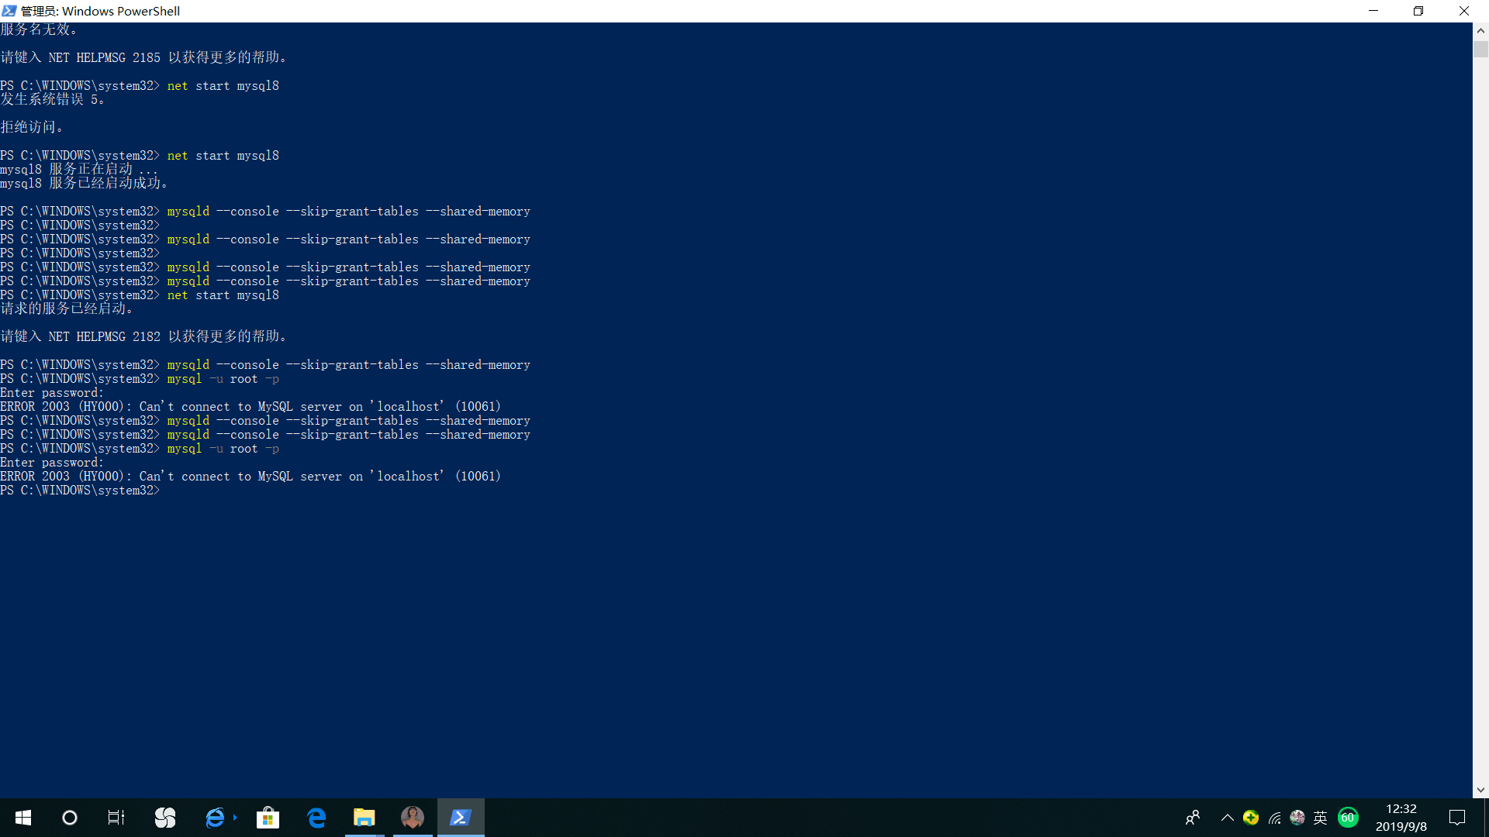
Task: Open Task View on the taskbar
Action: point(116,818)
